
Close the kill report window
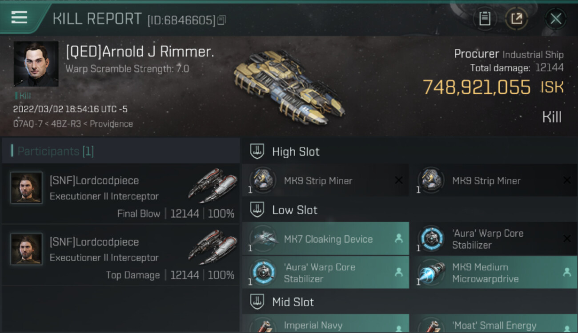(556, 19)
